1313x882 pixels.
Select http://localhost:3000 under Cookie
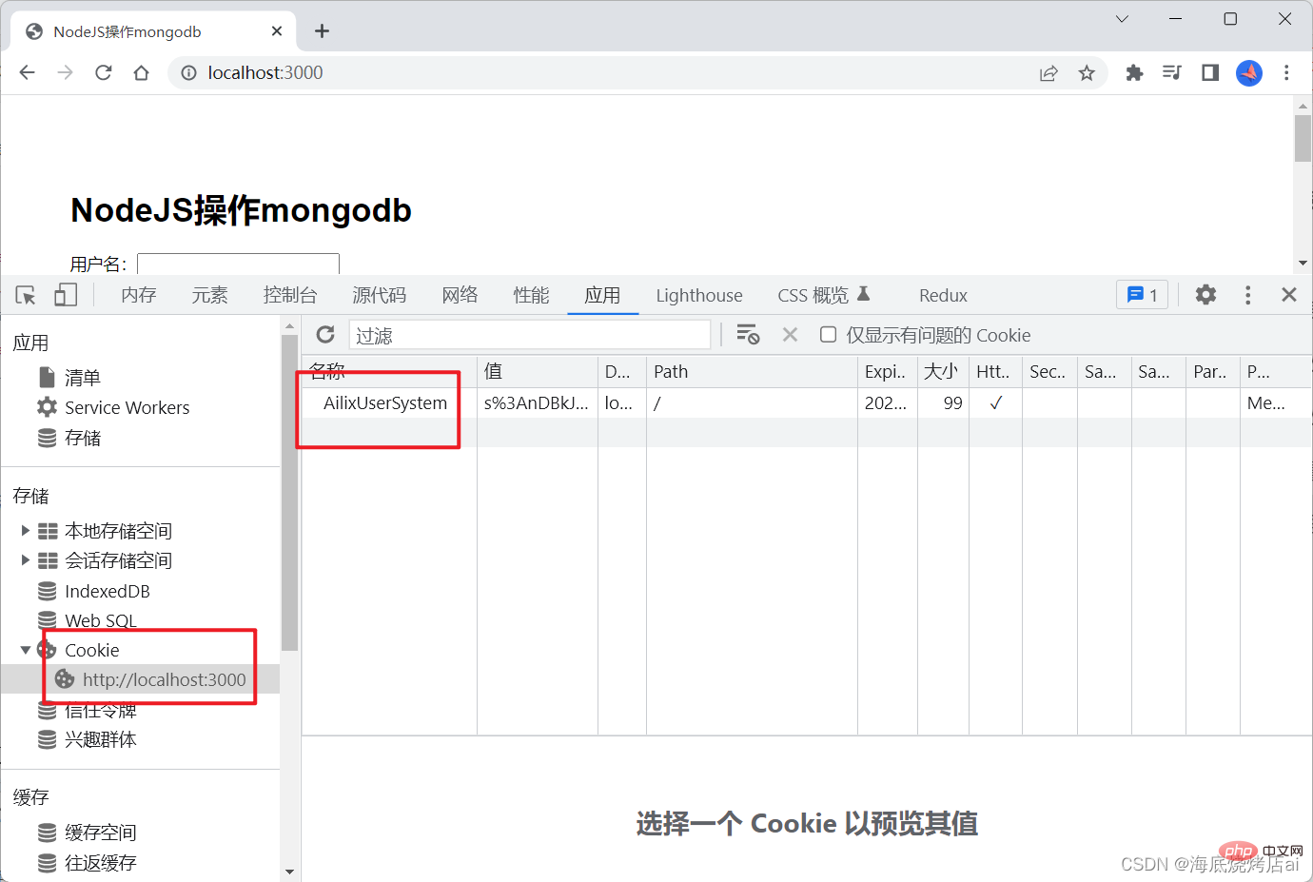point(163,679)
